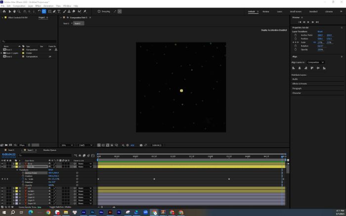Jump to last frame in Preview
The image size is (346, 216).
coord(317,22)
